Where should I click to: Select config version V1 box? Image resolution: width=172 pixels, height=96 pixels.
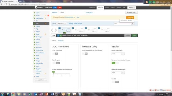coord(104,30)
